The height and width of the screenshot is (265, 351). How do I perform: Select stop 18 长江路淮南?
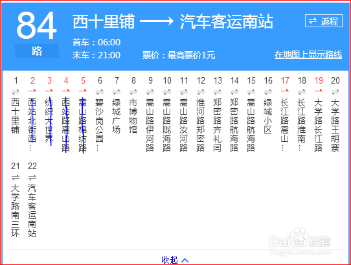click(x=302, y=124)
